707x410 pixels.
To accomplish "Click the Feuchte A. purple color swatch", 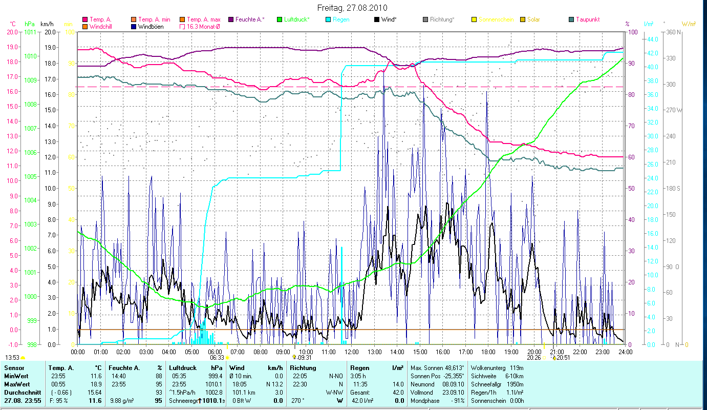I will (x=231, y=19).
